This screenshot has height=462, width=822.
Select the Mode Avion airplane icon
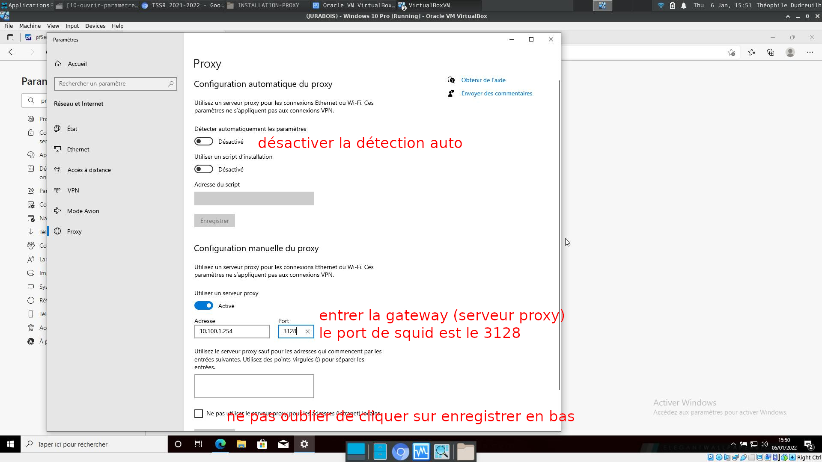(x=57, y=211)
